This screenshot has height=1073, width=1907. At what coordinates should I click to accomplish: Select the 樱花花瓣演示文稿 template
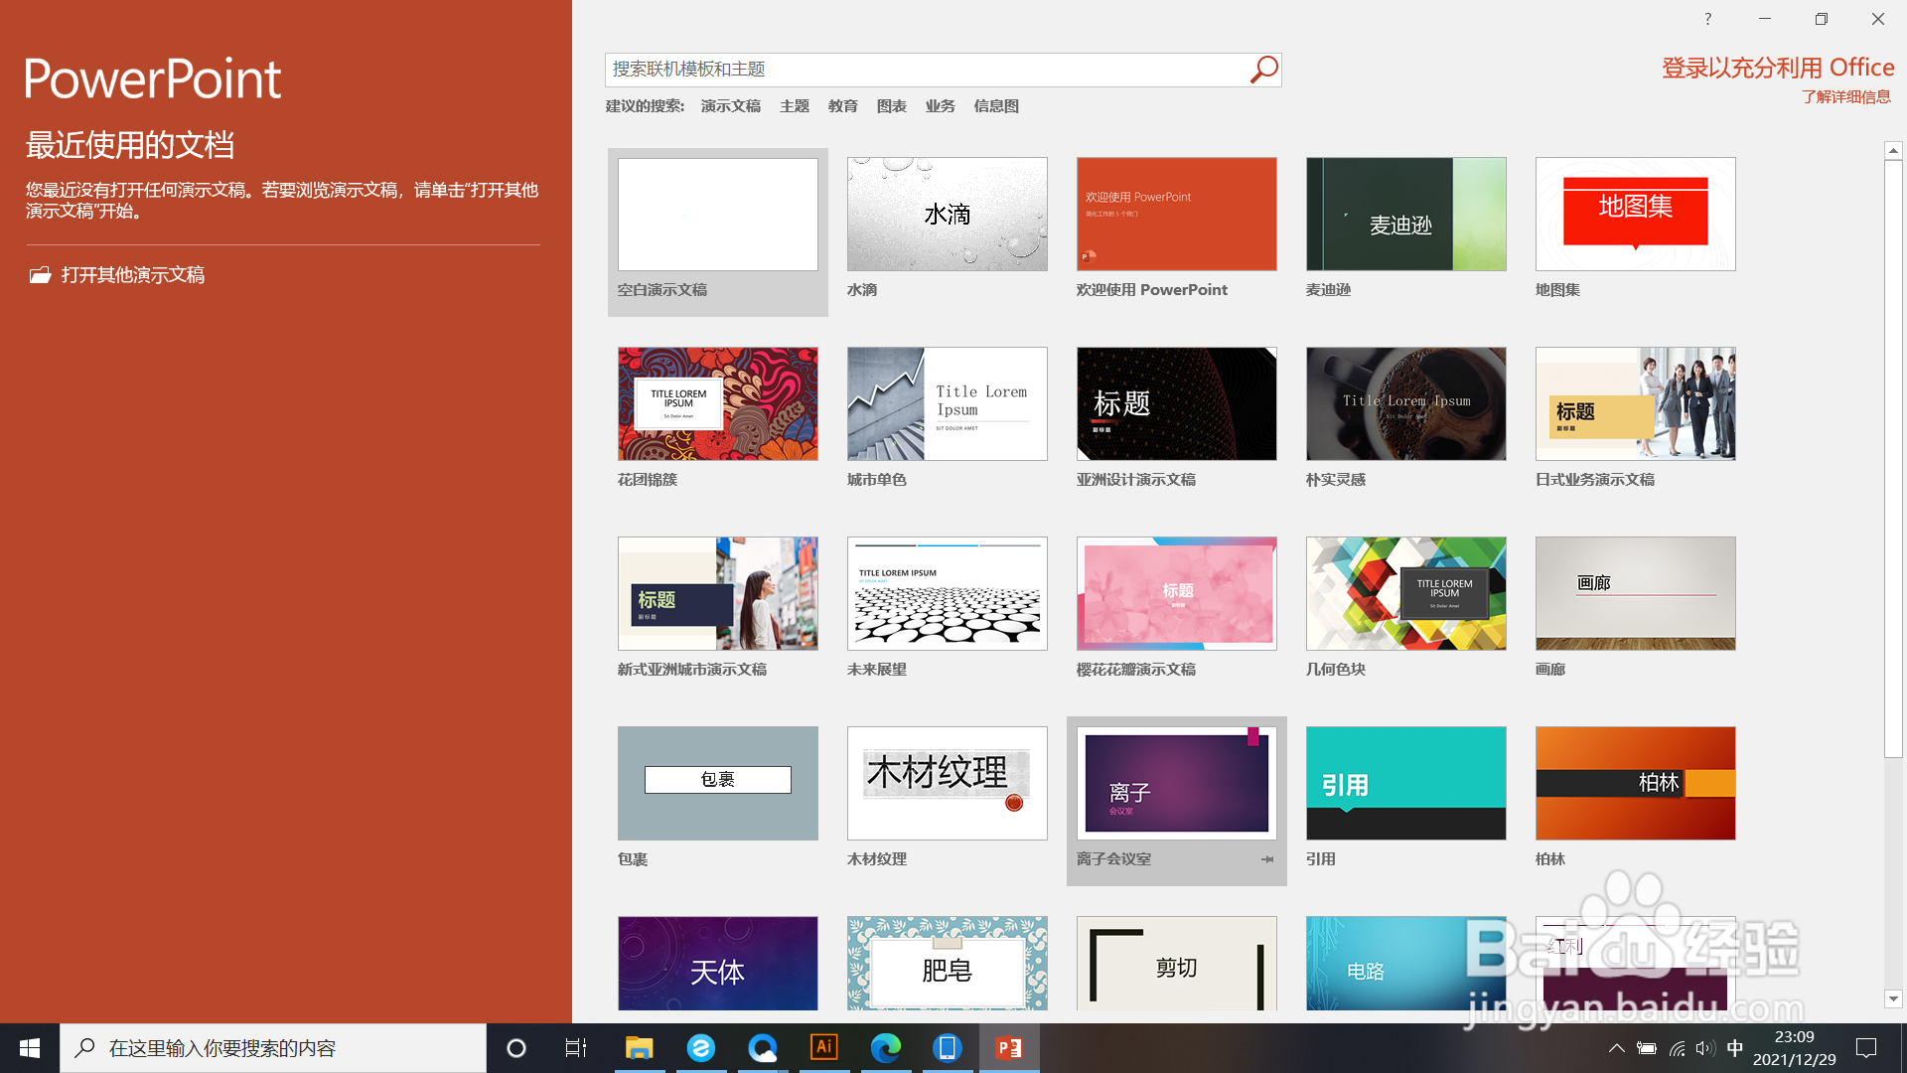tap(1177, 594)
